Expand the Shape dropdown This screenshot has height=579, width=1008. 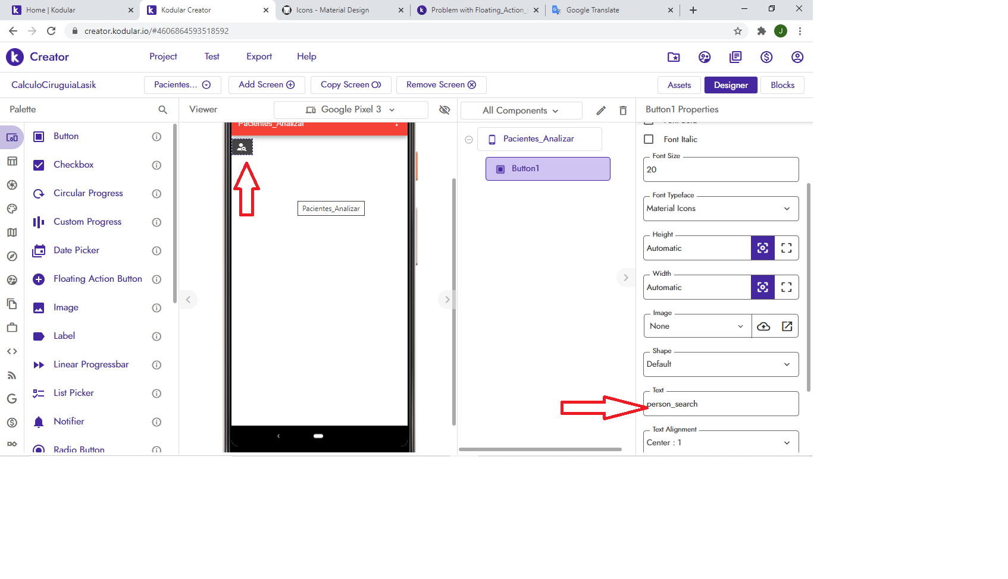click(x=721, y=364)
